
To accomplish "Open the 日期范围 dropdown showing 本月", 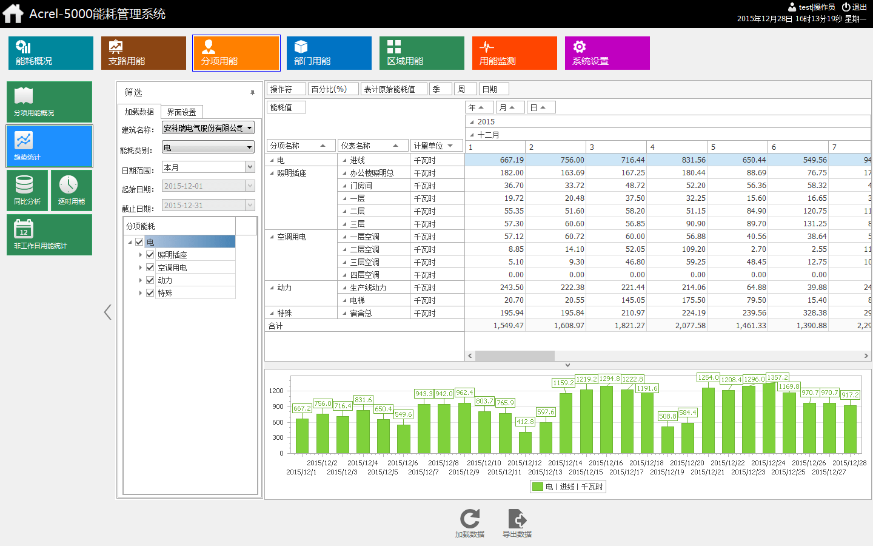I will [250, 167].
